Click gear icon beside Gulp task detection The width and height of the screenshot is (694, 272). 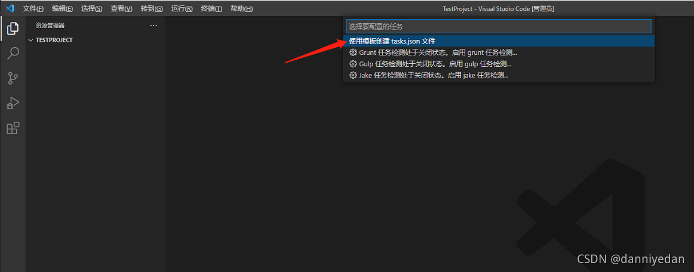coord(353,64)
